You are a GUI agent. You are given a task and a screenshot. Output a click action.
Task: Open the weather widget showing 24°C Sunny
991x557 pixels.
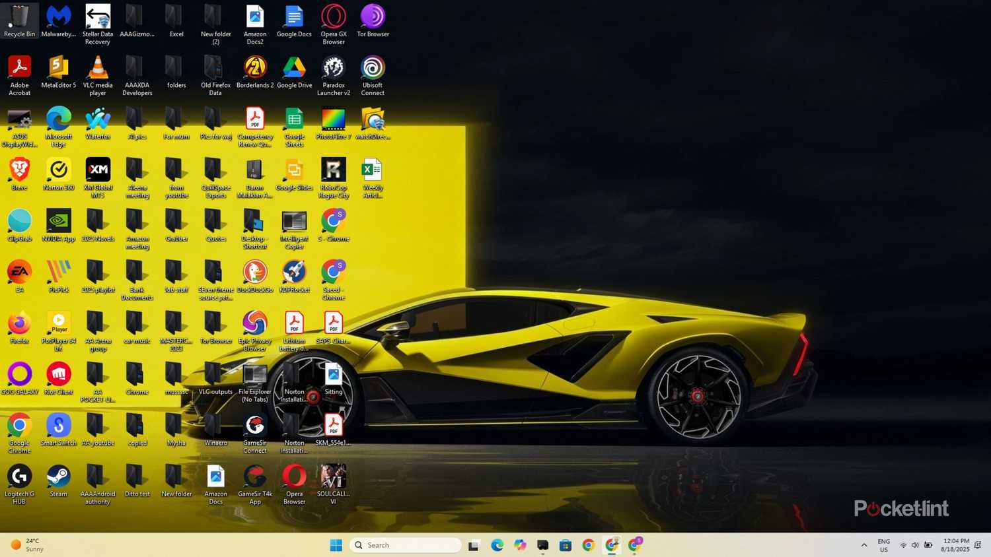[x=28, y=545]
